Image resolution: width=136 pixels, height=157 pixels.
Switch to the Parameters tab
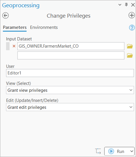click(x=15, y=27)
